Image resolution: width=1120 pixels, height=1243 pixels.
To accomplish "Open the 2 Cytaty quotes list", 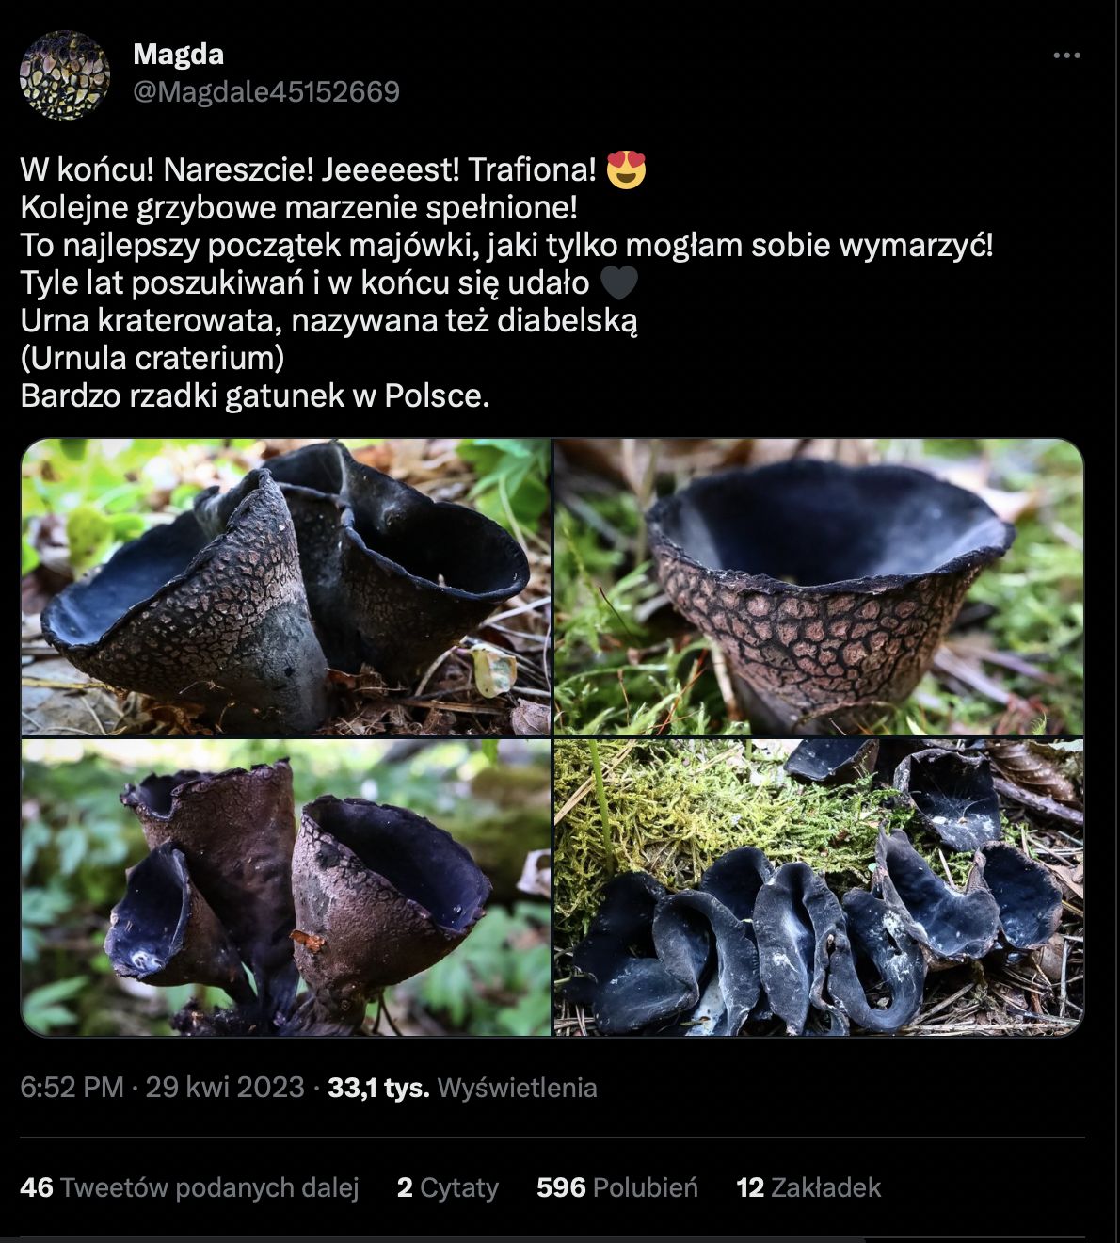I will pyautogui.click(x=448, y=1187).
